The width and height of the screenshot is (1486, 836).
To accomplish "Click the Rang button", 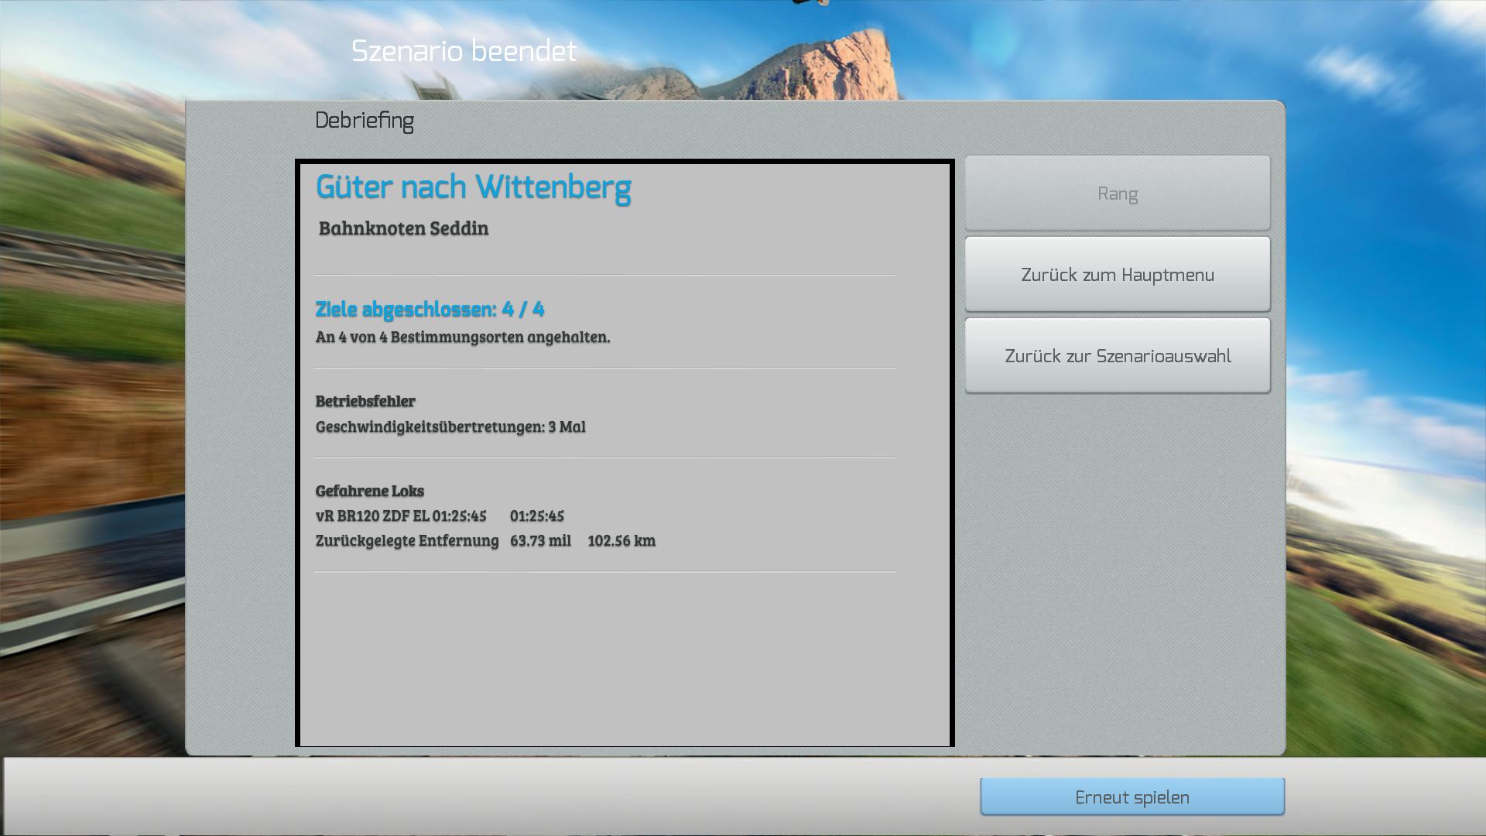I will click(1117, 194).
